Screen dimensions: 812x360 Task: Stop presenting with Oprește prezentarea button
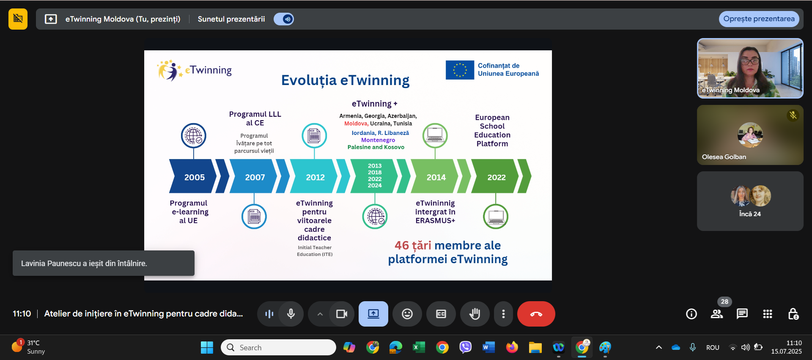tap(759, 19)
